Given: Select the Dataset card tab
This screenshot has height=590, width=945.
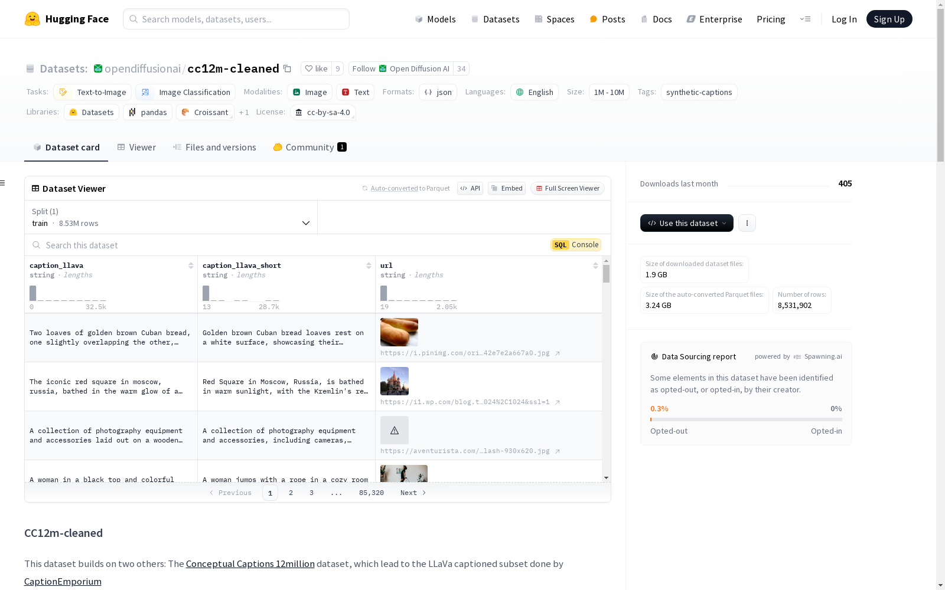Looking at the screenshot, I should [66, 147].
